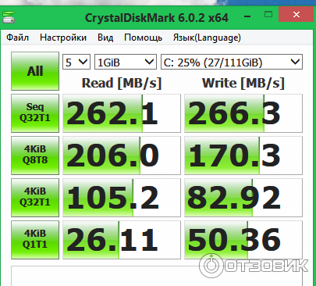This screenshot has height=286, width=316.
Task: Start the Seq Q32T1 test
Action: pos(35,113)
